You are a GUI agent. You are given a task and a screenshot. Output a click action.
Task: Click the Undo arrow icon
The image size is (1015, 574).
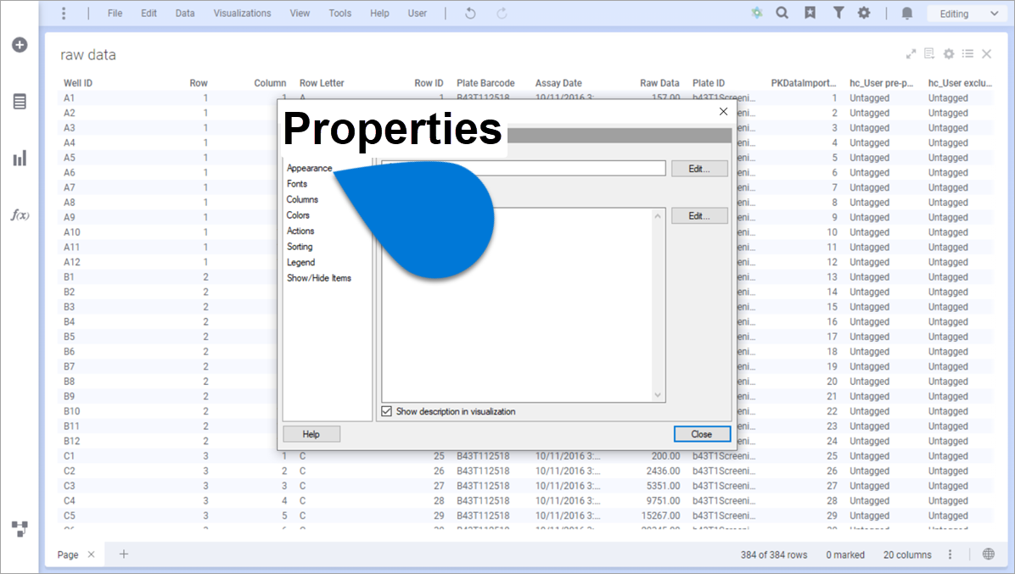click(x=471, y=13)
